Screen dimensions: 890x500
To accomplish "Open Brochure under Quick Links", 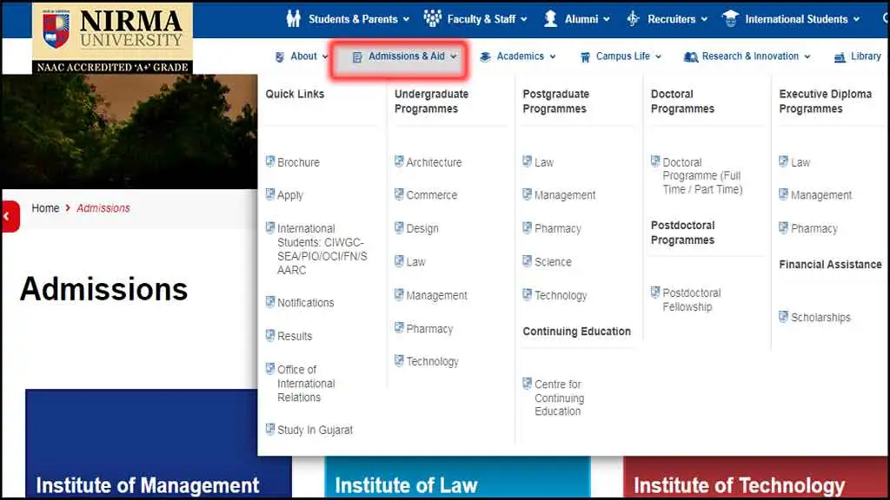I will (298, 162).
